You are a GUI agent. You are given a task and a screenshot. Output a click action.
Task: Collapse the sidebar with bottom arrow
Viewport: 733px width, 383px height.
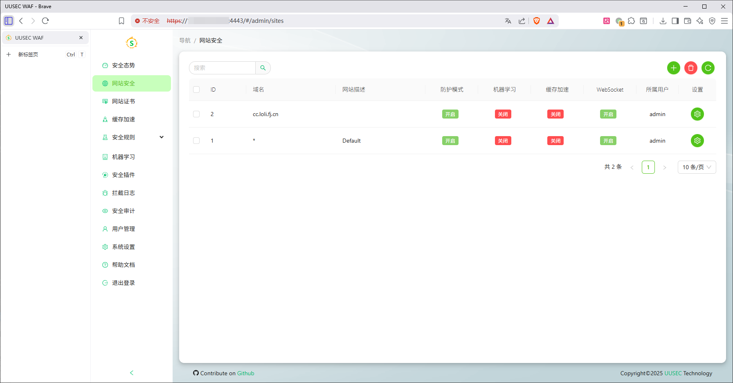coord(132,373)
